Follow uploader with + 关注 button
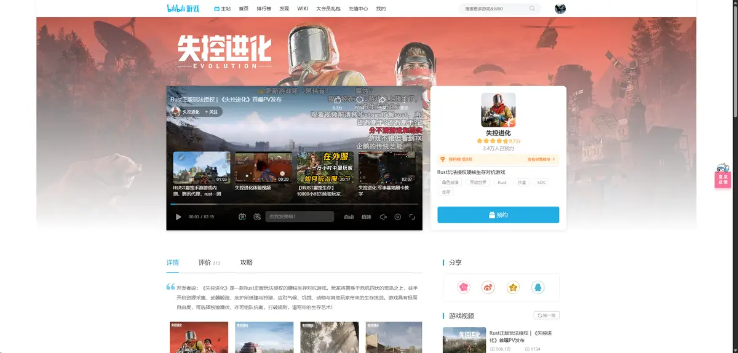 click(x=212, y=112)
